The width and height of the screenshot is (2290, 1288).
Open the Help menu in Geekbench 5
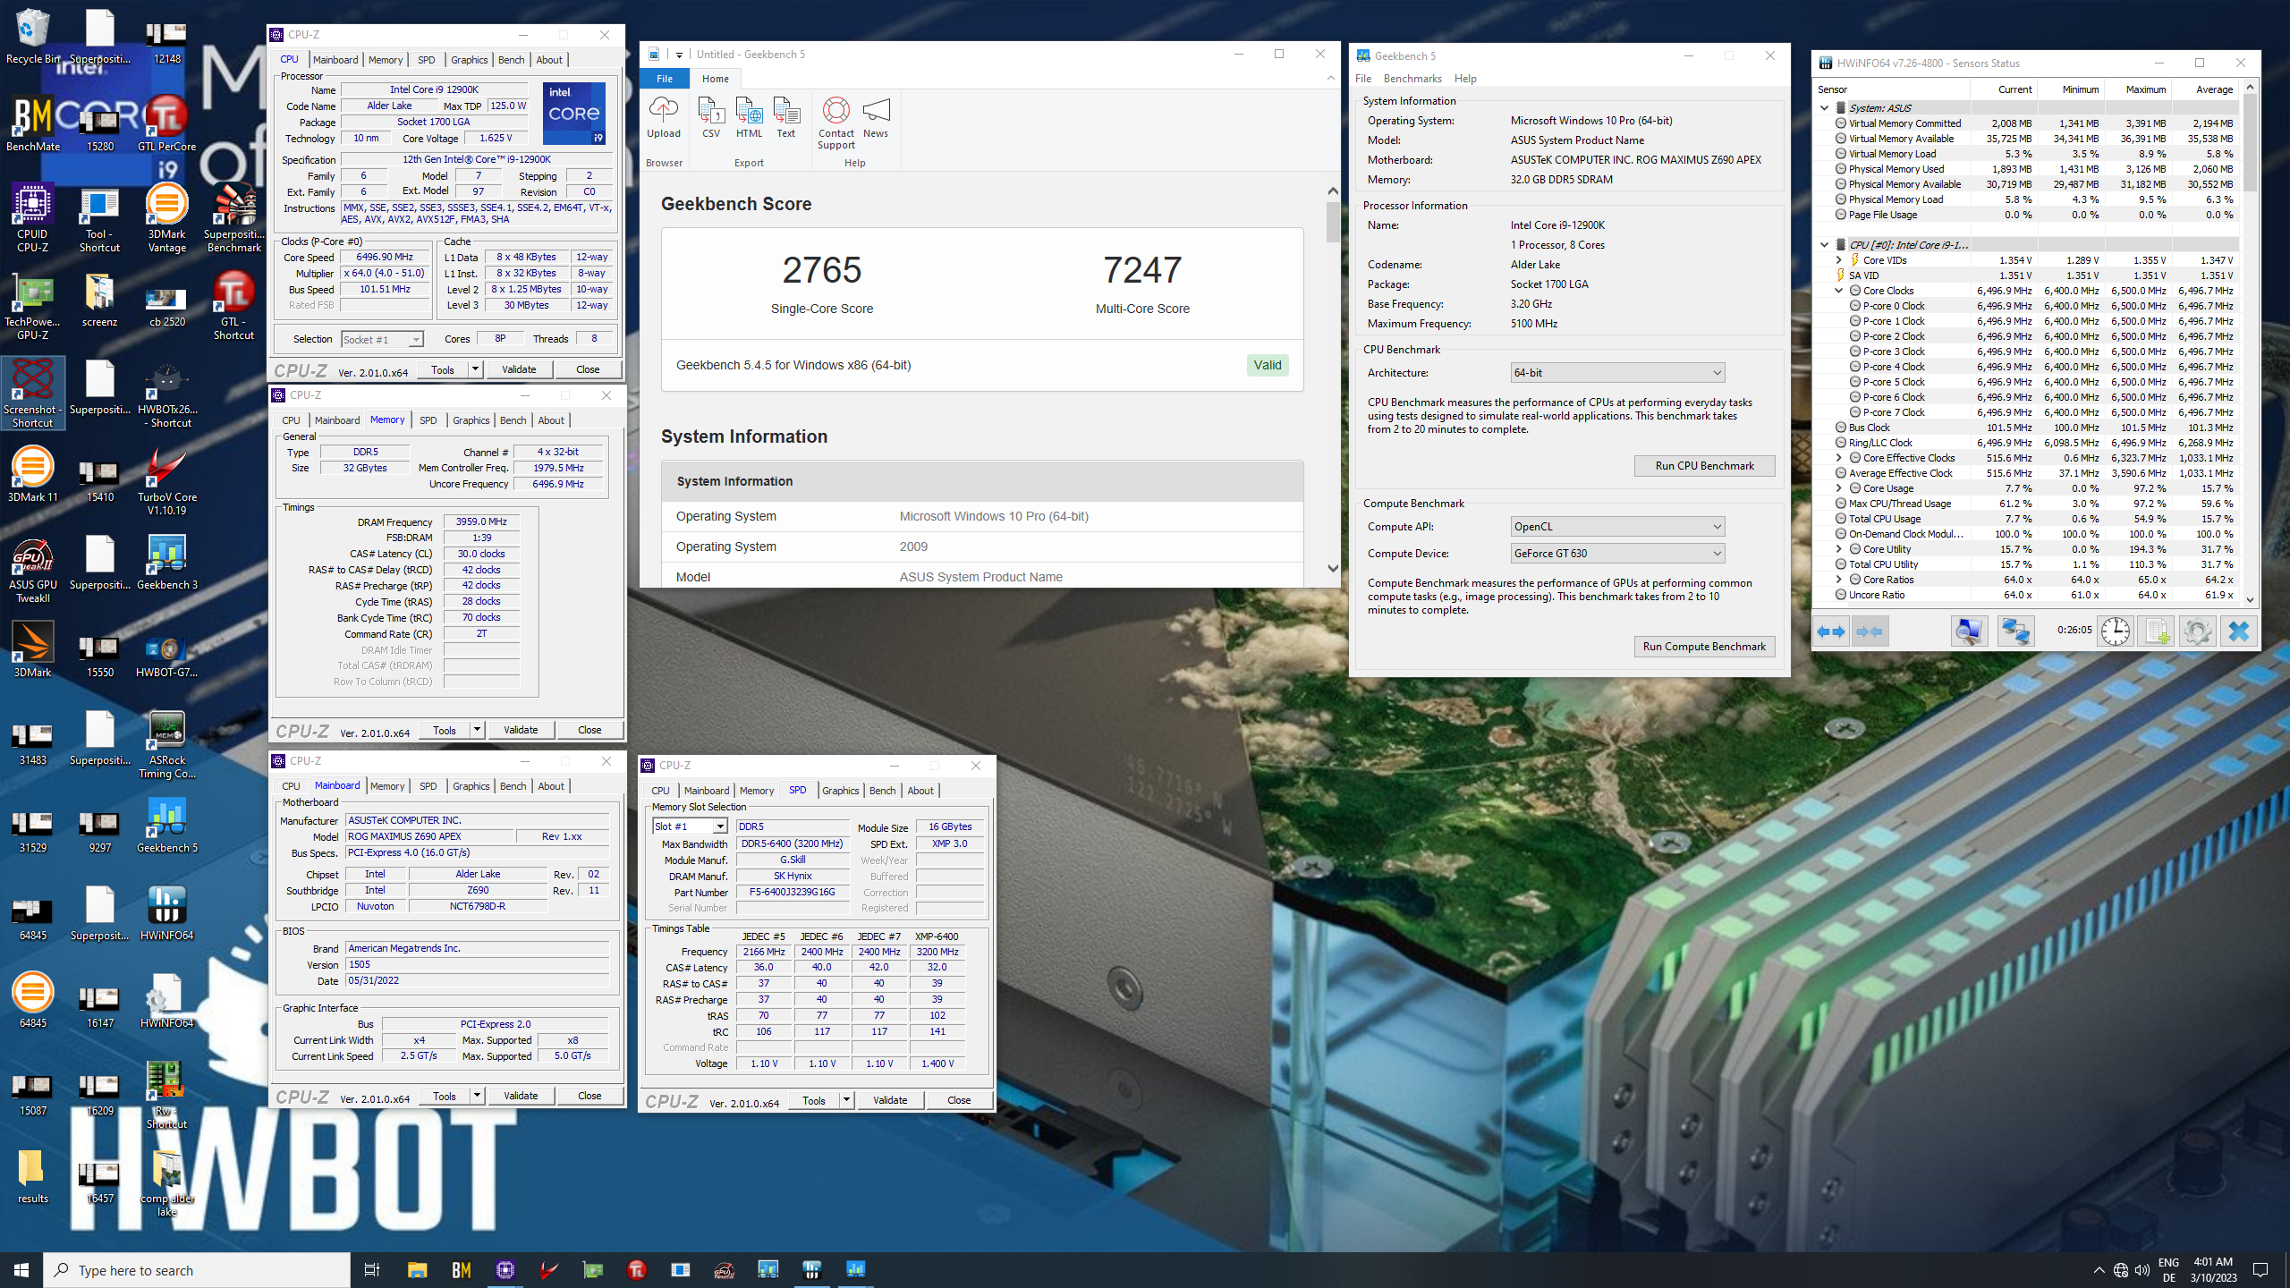(1465, 79)
